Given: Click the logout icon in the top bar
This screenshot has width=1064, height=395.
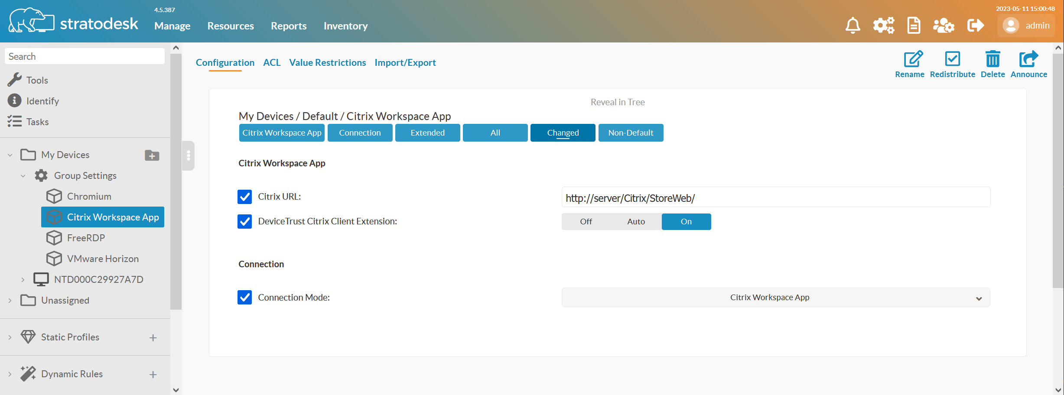Looking at the screenshot, I should [x=975, y=25].
